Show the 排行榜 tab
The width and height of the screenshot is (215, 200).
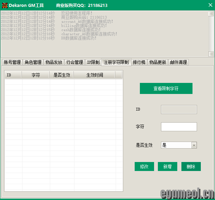coord(139,62)
